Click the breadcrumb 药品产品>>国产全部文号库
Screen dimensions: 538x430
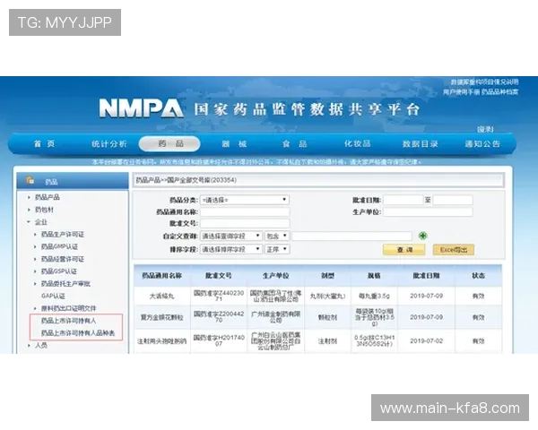click(186, 180)
